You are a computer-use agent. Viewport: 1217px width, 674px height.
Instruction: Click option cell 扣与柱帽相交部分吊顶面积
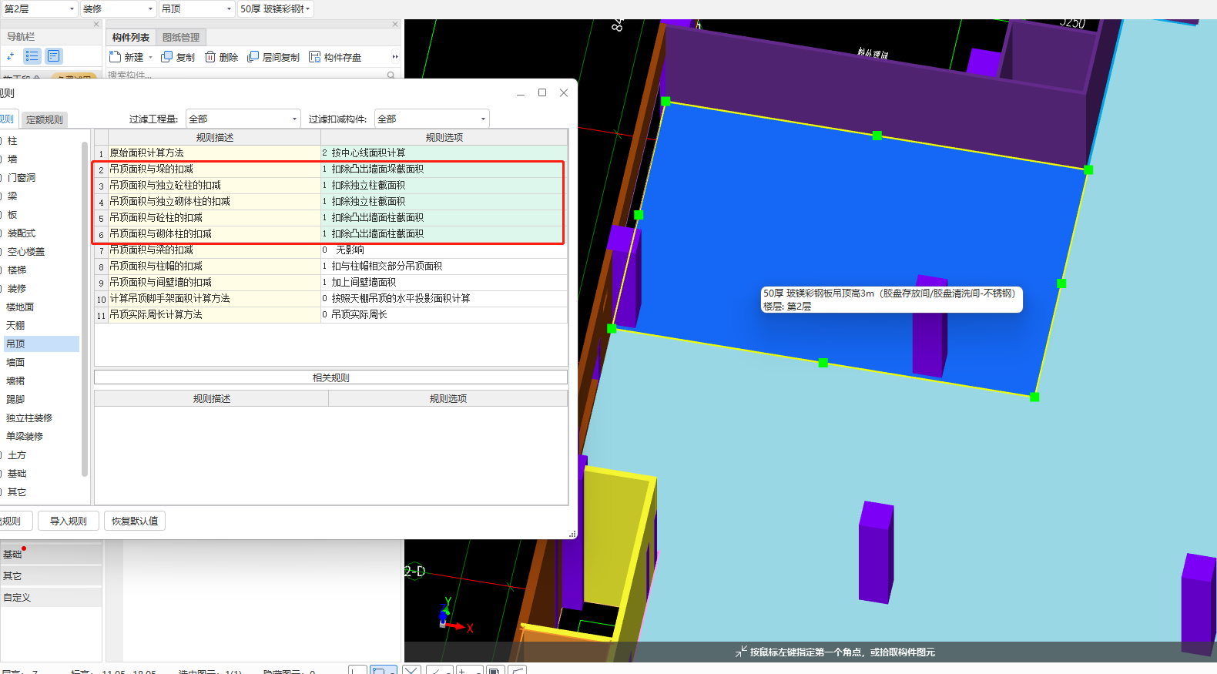click(444, 267)
